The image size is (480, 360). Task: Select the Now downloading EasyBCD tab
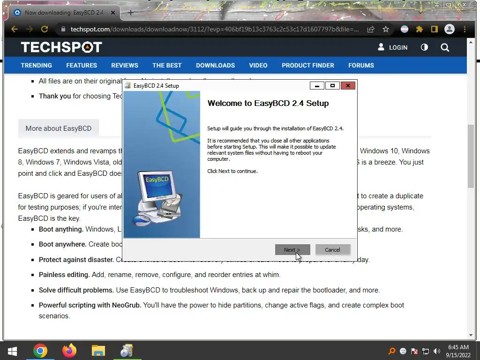[65, 13]
